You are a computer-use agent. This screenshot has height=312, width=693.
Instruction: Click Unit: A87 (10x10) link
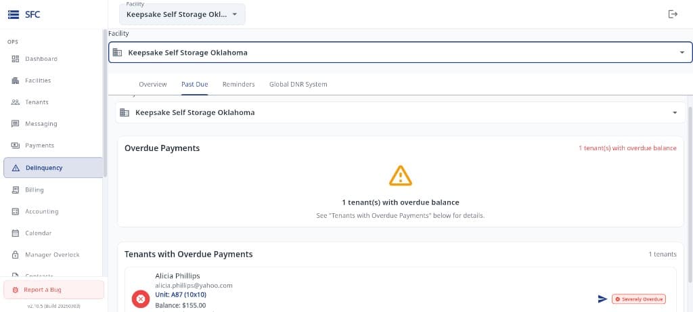coord(181,295)
